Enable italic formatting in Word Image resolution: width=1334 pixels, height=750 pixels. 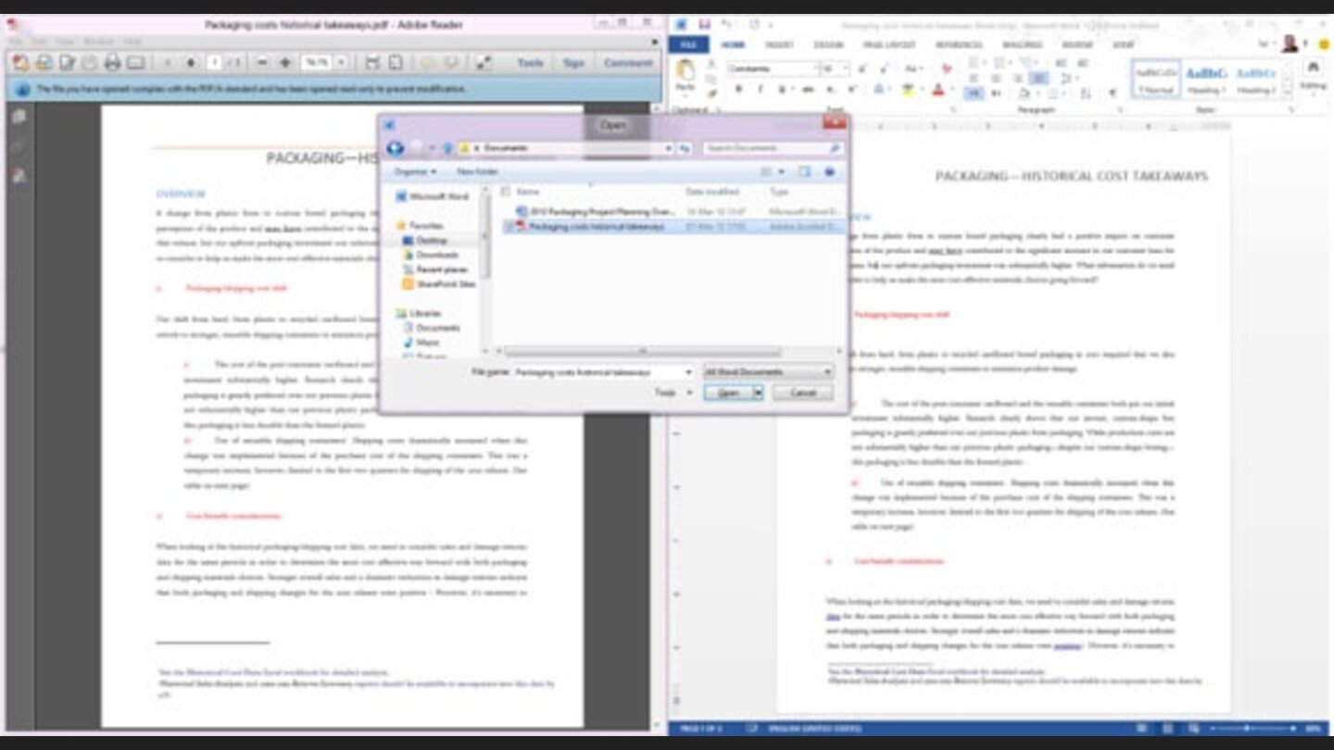pyautogui.click(x=761, y=88)
